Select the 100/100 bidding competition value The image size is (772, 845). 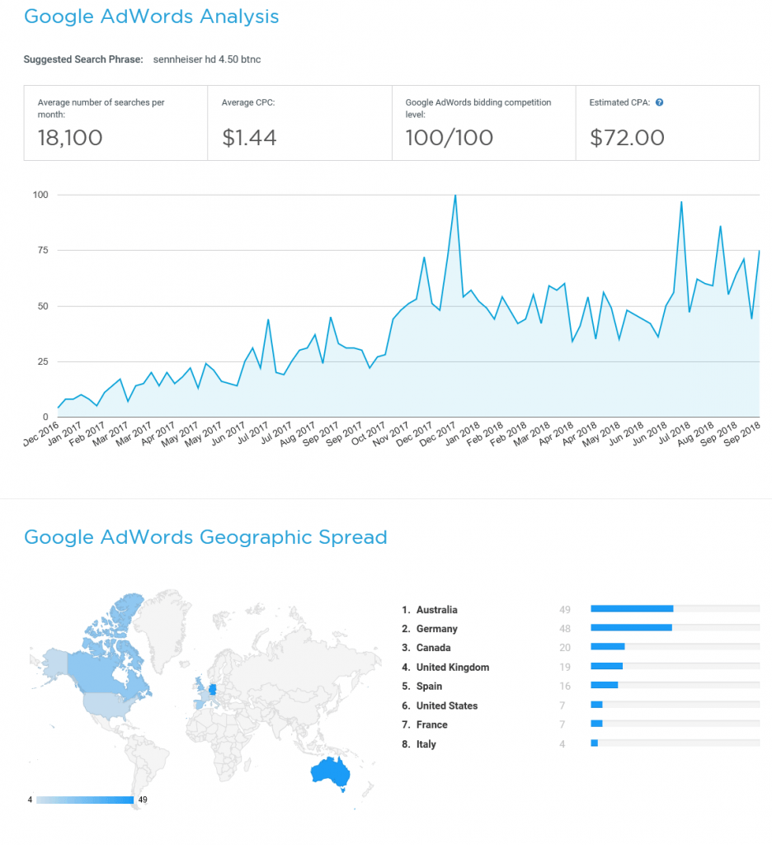pos(450,138)
